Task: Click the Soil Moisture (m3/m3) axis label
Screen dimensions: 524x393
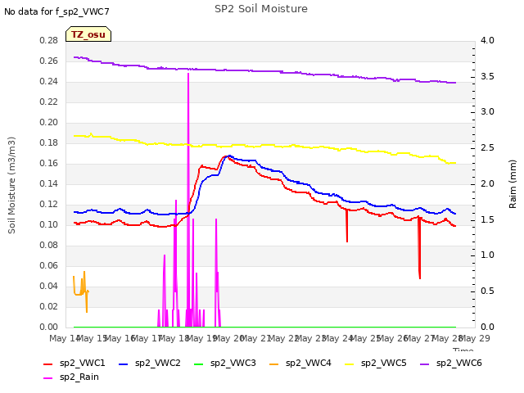Action: [x=11, y=185]
